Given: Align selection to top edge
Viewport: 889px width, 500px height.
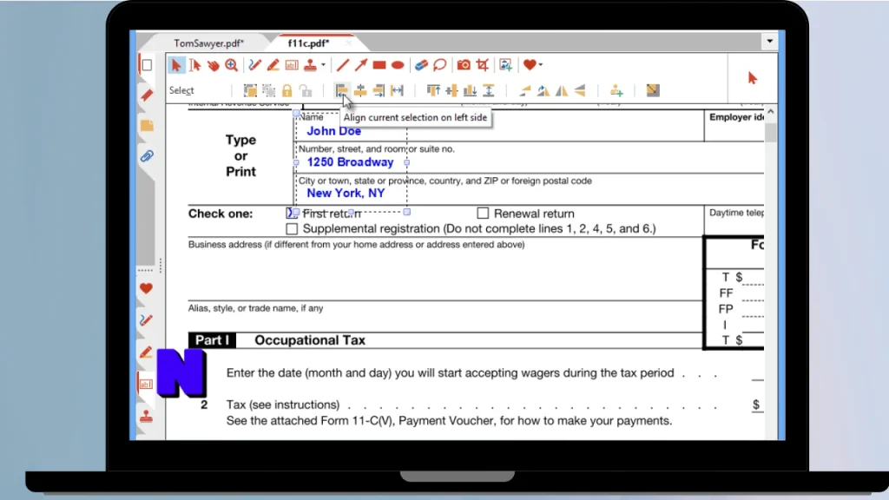Looking at the screenshot, I should tap(433, 90).
